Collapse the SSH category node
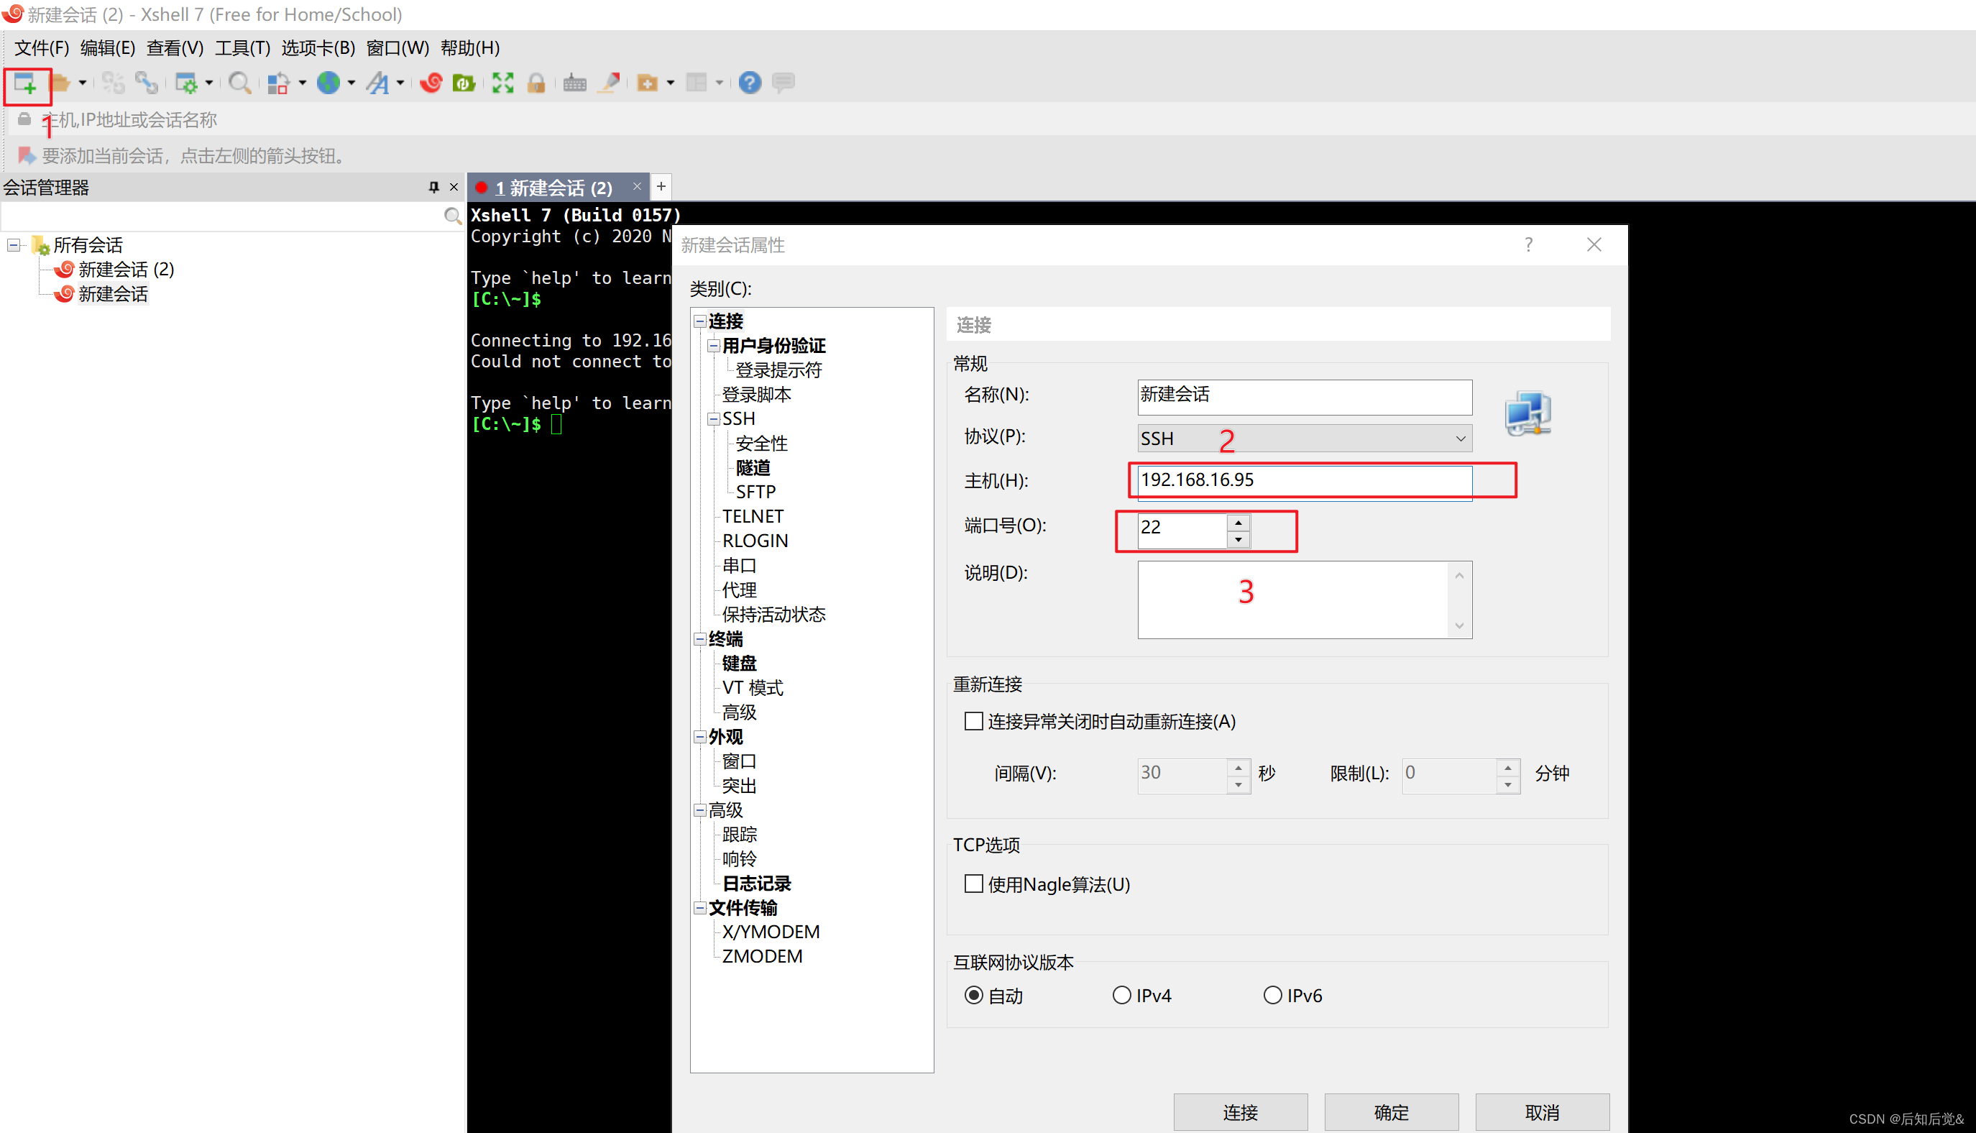The image size is (1976, 1133). pyautogui.click(x=712, y=418)
